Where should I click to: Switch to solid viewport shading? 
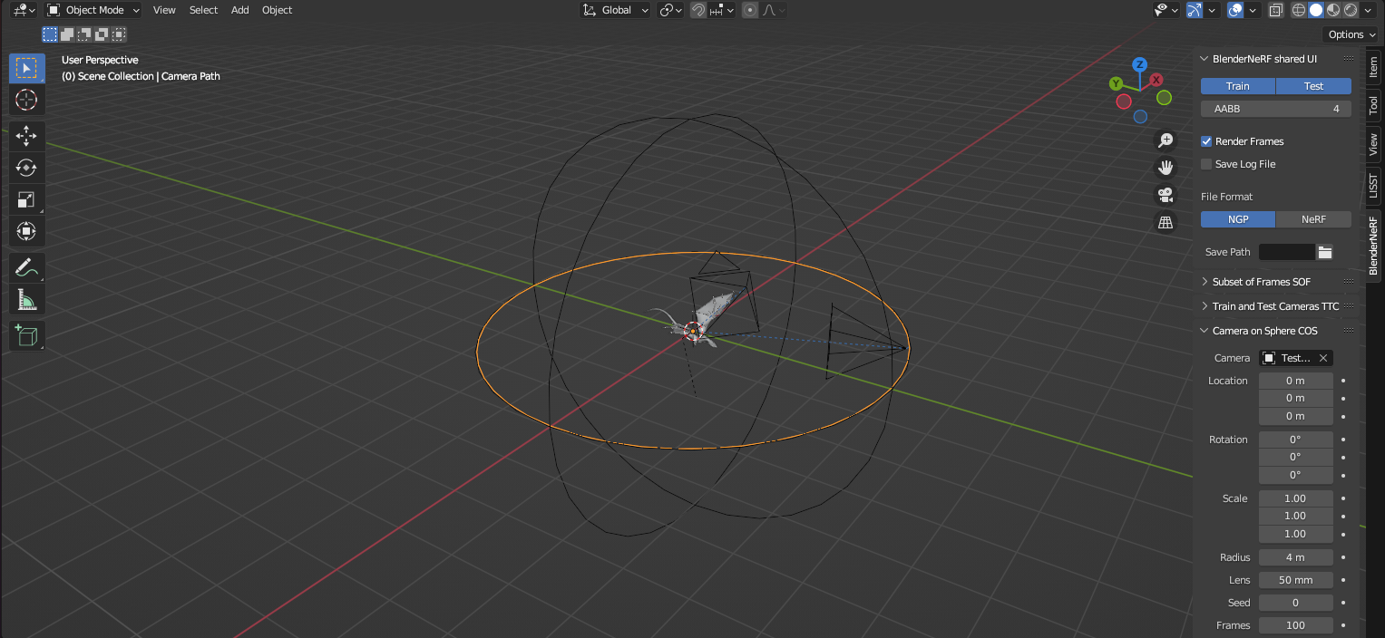(1316, 10)
